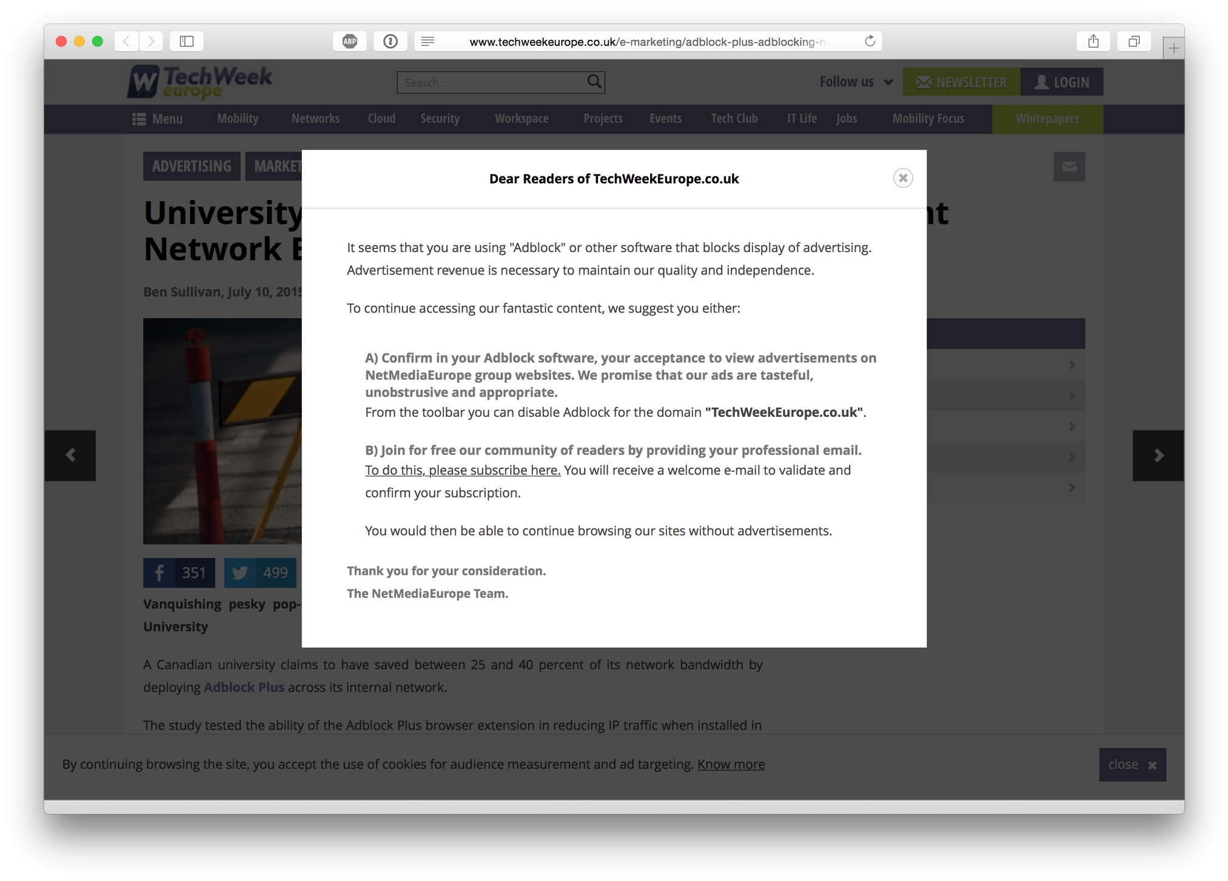Expand the Follow us dropdown
Viewport: 1228px width, 881px height.
pos(856,82)
